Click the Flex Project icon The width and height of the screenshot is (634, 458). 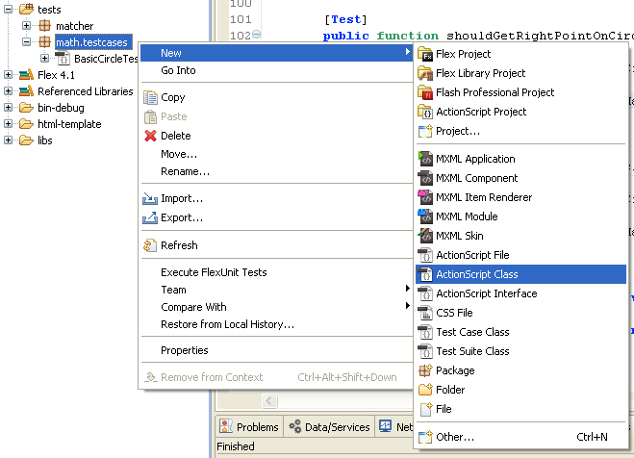click(426, 54)
